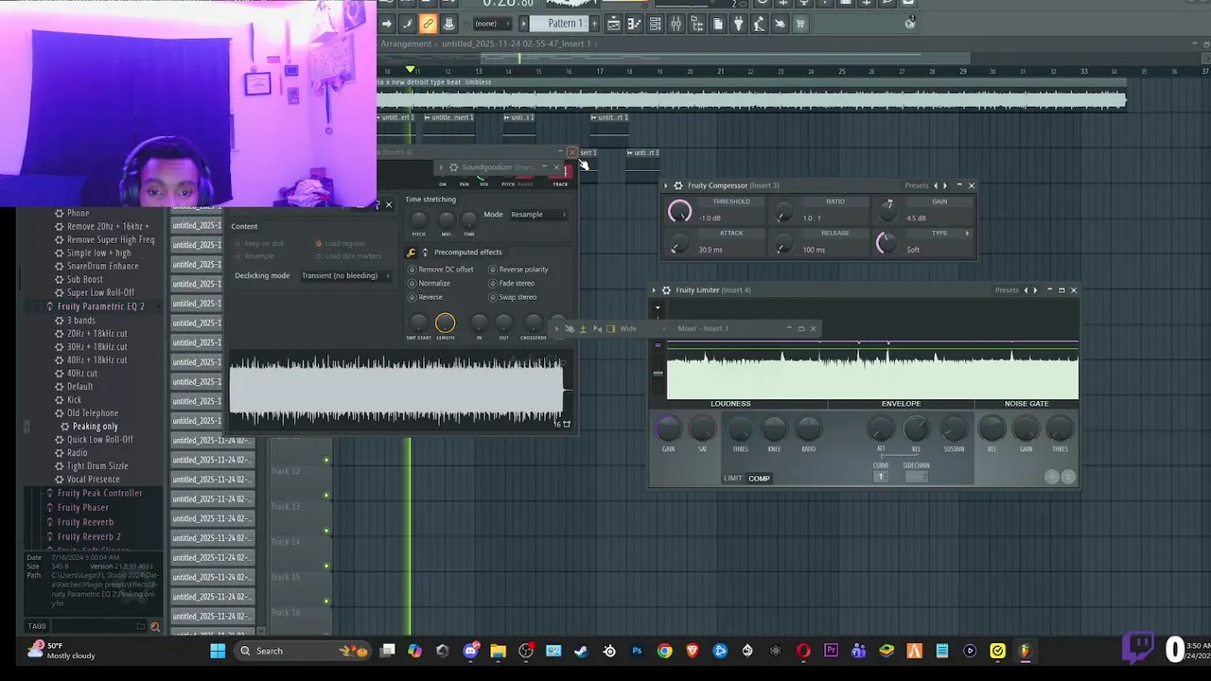This screenshot has width=1211, height=681.
Task: Open Fruity Compressor gear settings icon
Action: point(677,185)
